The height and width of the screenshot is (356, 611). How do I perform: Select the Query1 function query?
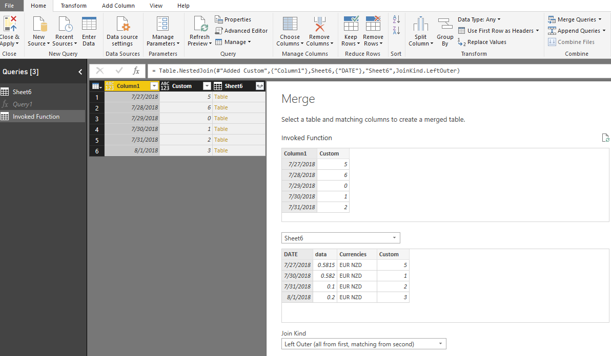(x=43, y=104)
